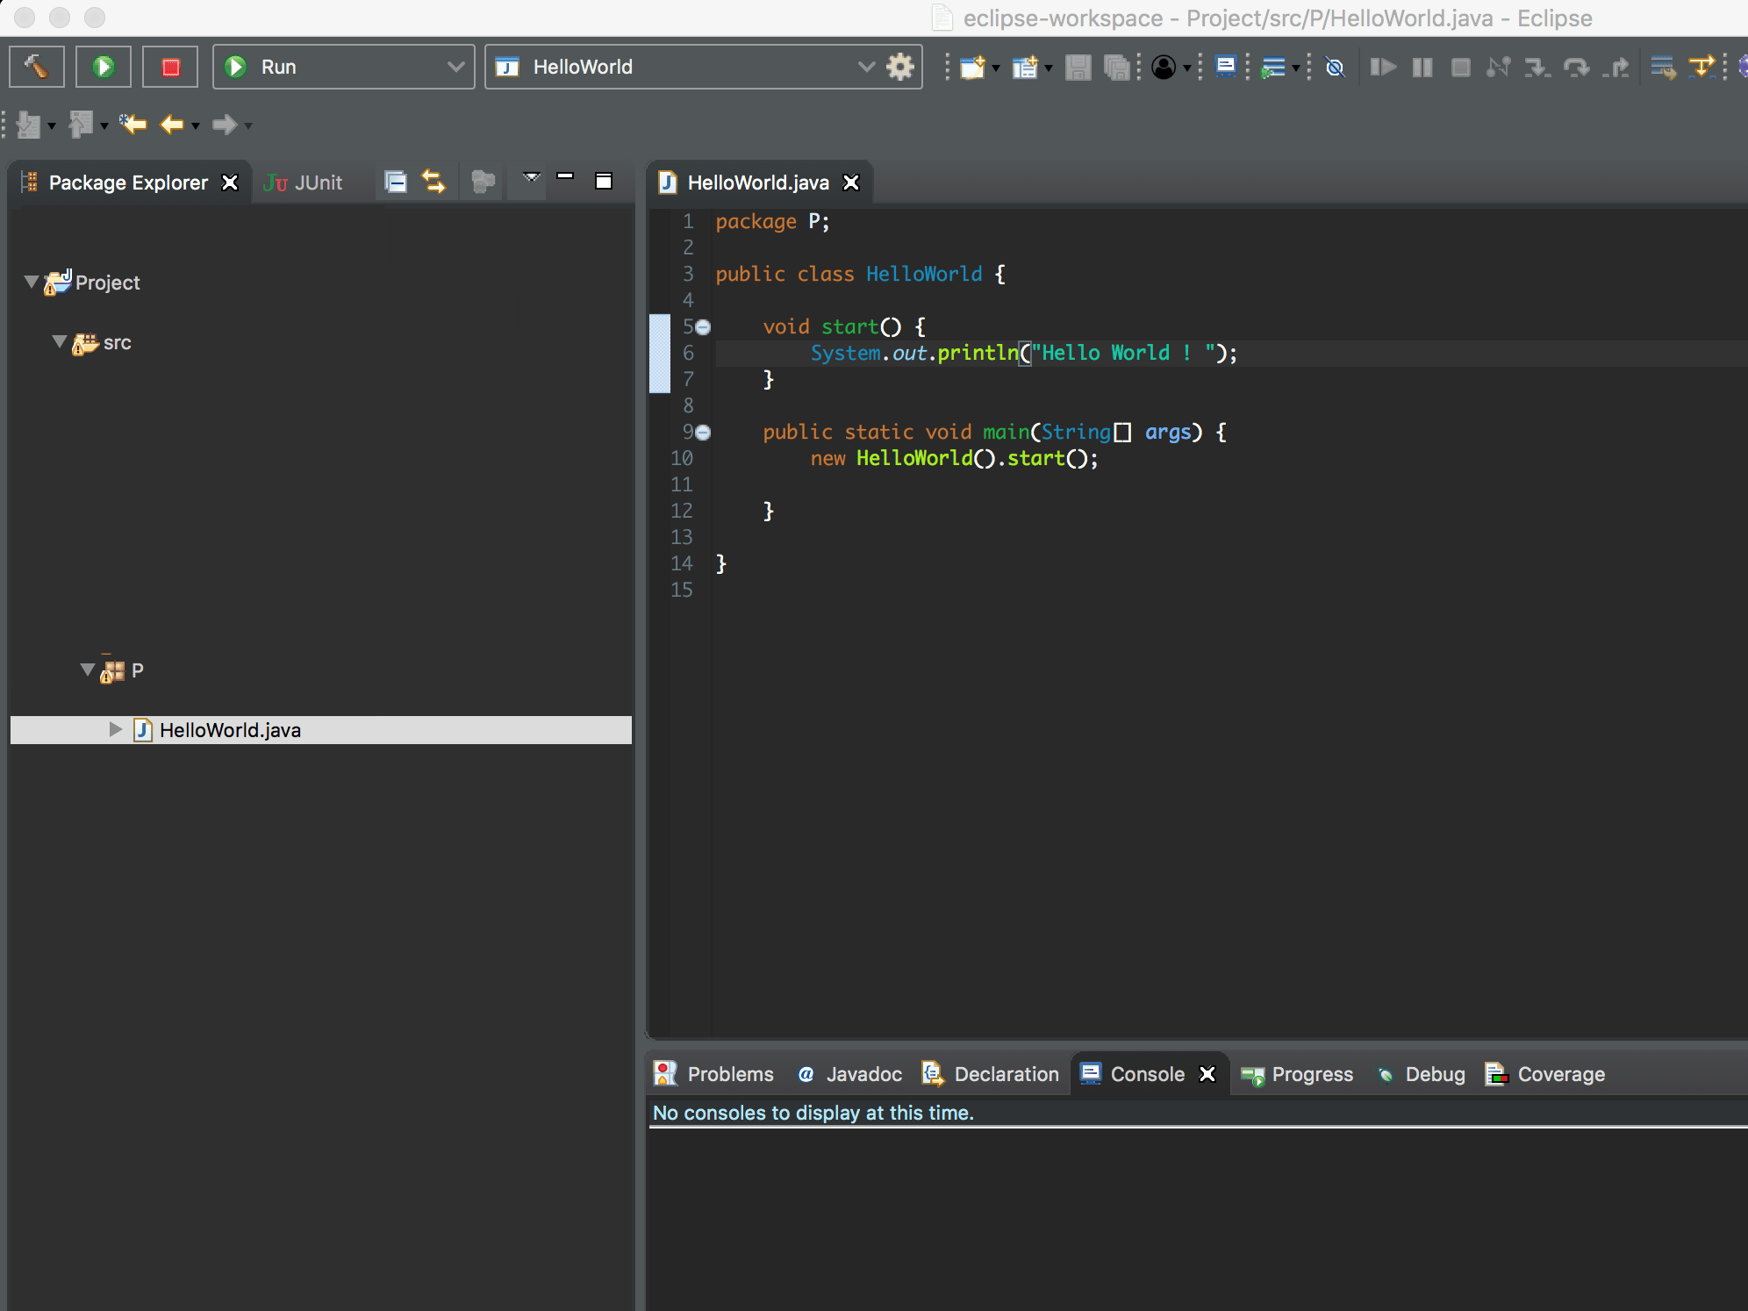Select HelloWorld.java in Package Explorer
This screenshot has height=1311, width=1748.
pos(228,729)
